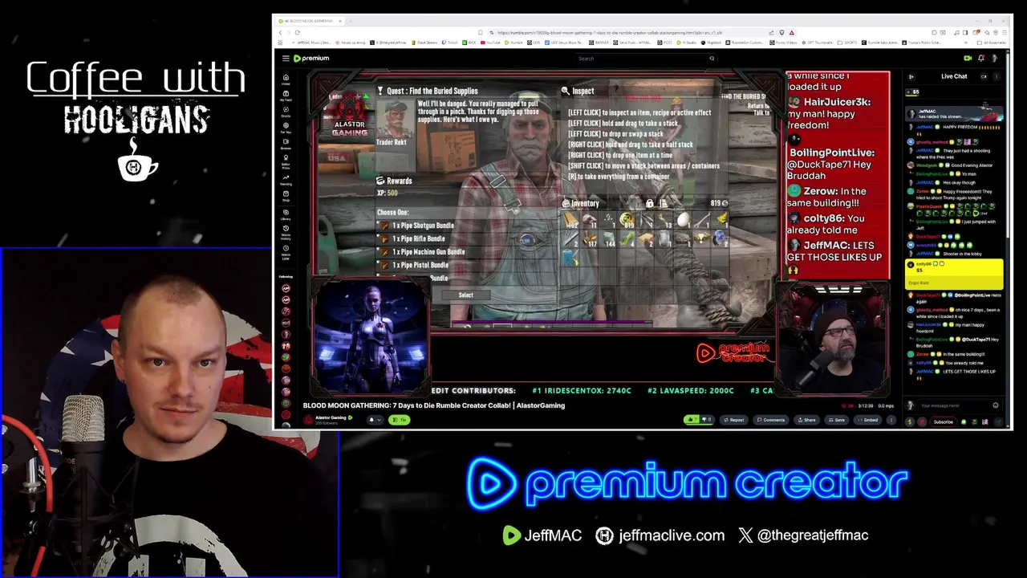Open the SHORTS bookmark folder

pyautogui.click(x=846, y=43)
